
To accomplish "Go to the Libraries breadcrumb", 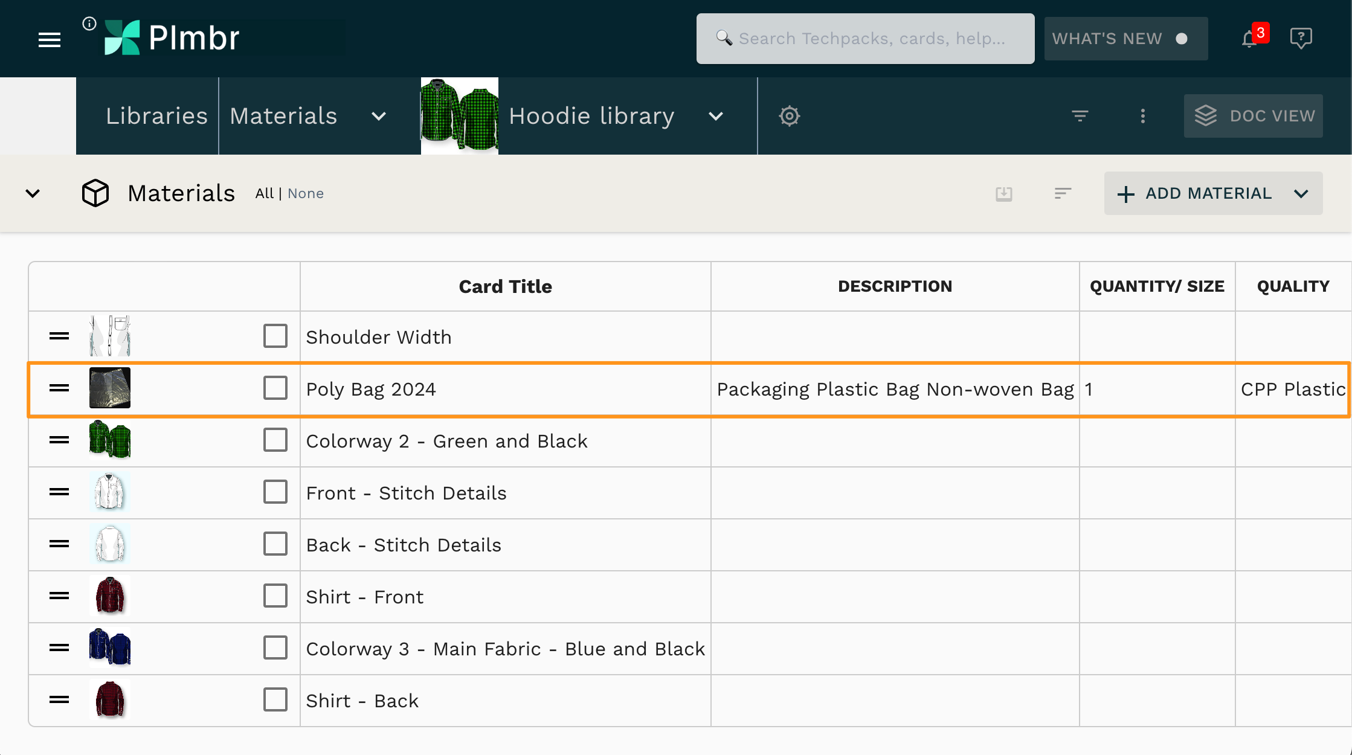I will pyautogui.click(x=156, y=116).
